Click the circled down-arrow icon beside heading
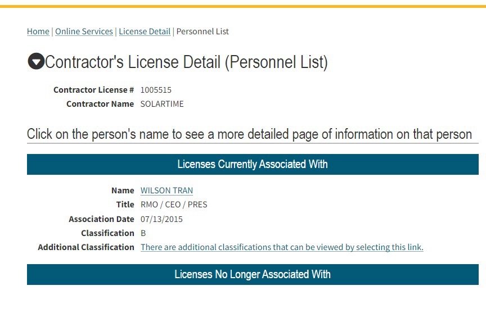Screen dimensions: 486x322 [x=36, y=62]
